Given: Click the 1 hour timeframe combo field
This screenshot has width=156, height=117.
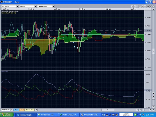Looking at the screenshot, I should (x=27, y=6).
